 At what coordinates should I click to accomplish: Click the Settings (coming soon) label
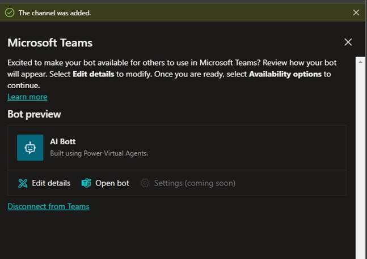pos(194,183)
